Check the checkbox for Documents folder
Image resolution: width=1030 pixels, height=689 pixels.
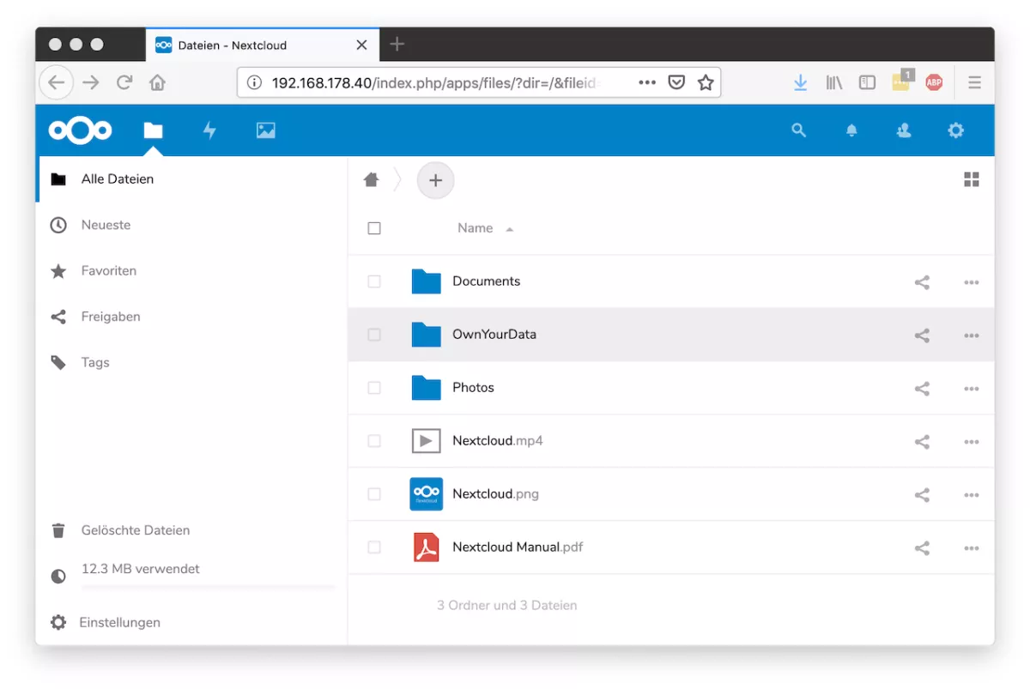[x=374, y=281]
